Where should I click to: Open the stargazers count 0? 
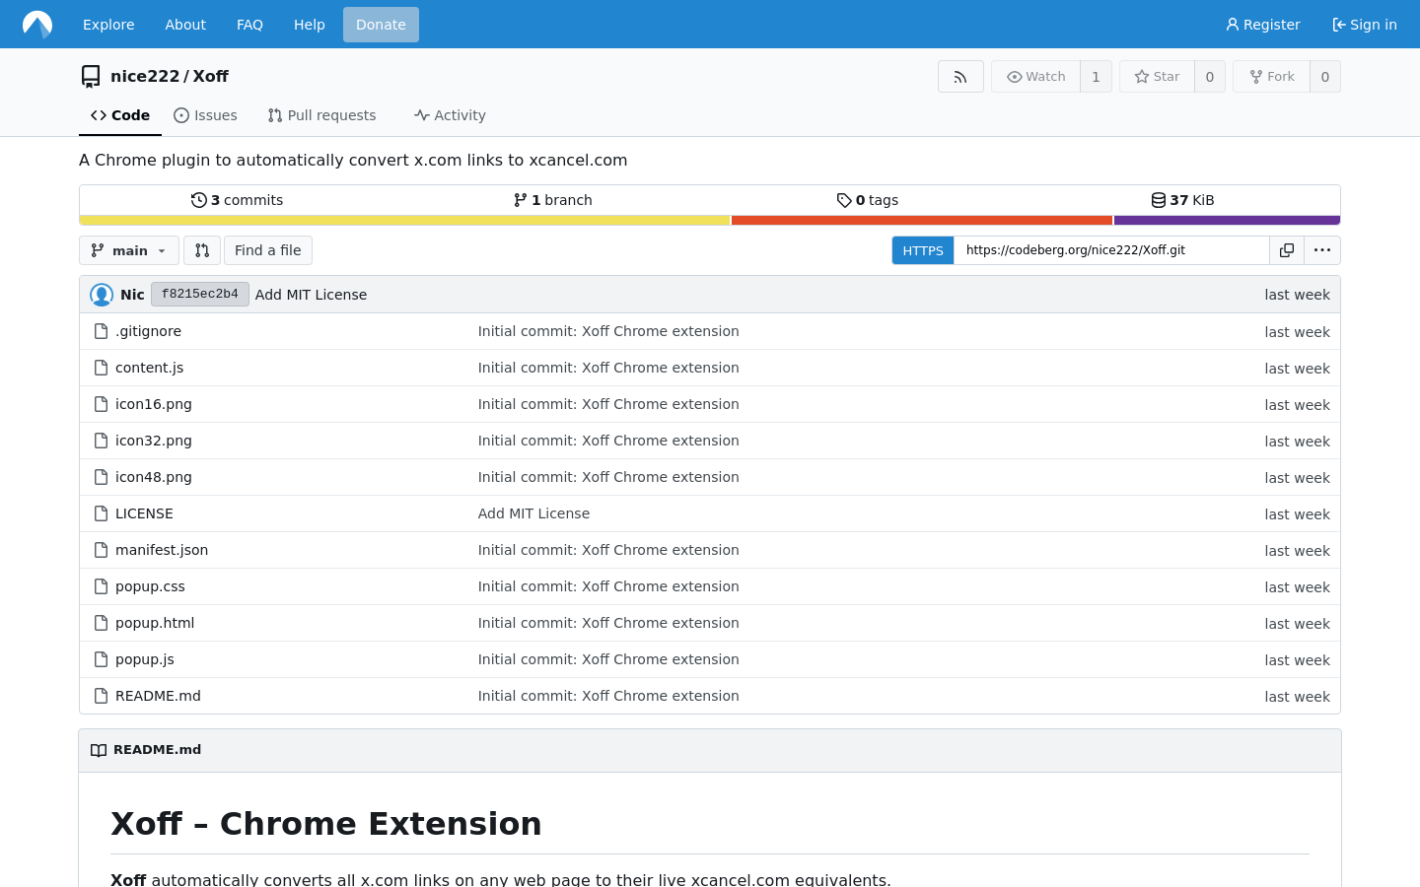pos(1210,77)
